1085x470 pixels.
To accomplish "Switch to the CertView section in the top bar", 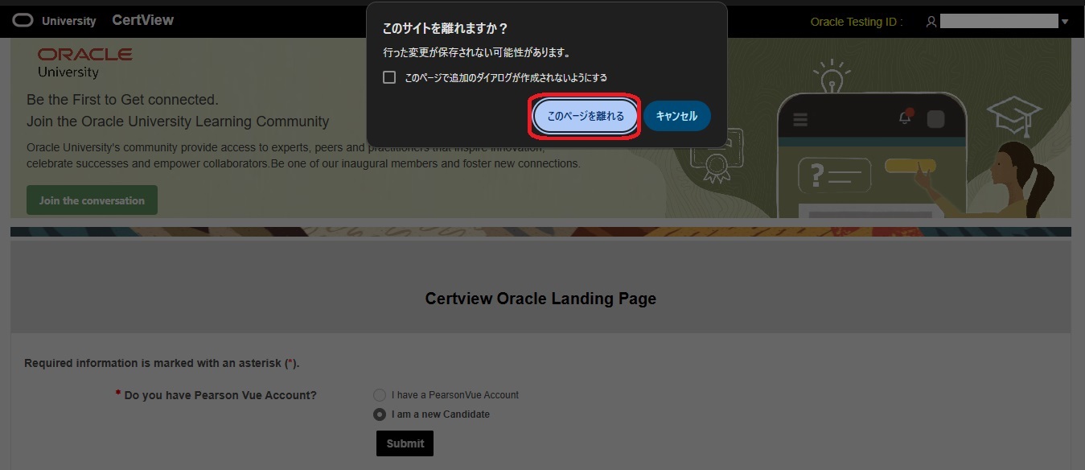I will click(142, 19).
